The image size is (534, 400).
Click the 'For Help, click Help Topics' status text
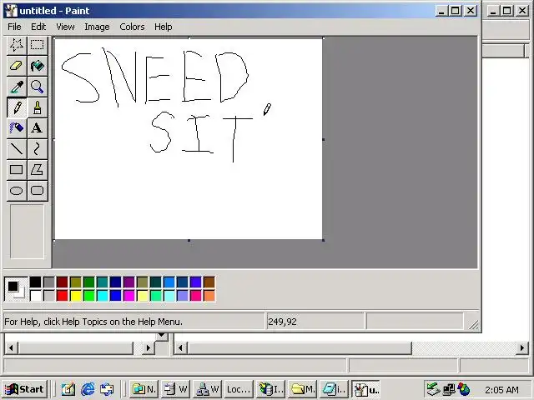point(93,322)
